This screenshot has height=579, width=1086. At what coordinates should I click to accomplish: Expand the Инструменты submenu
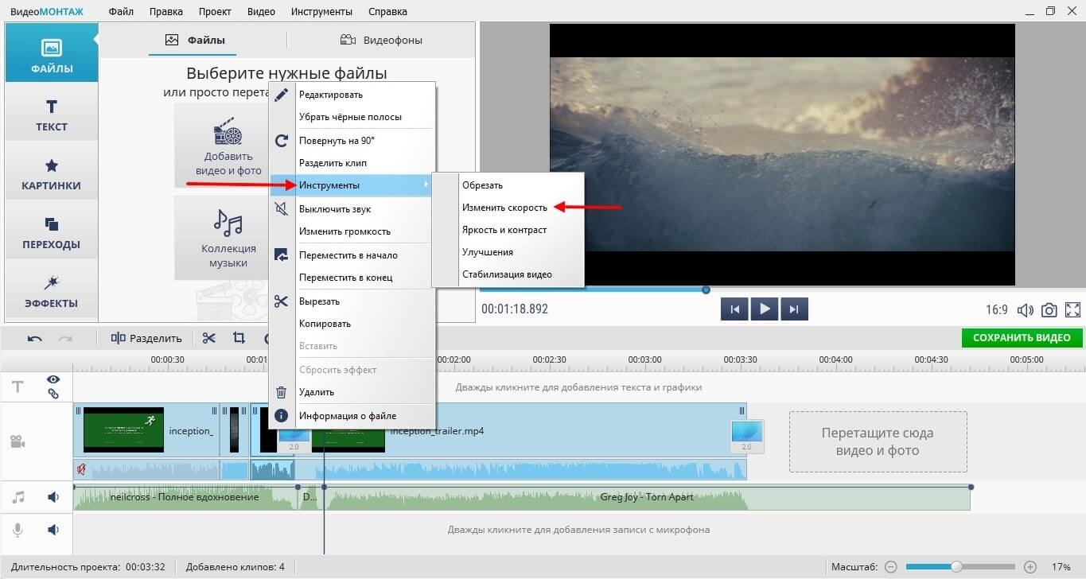coord(354,185)
